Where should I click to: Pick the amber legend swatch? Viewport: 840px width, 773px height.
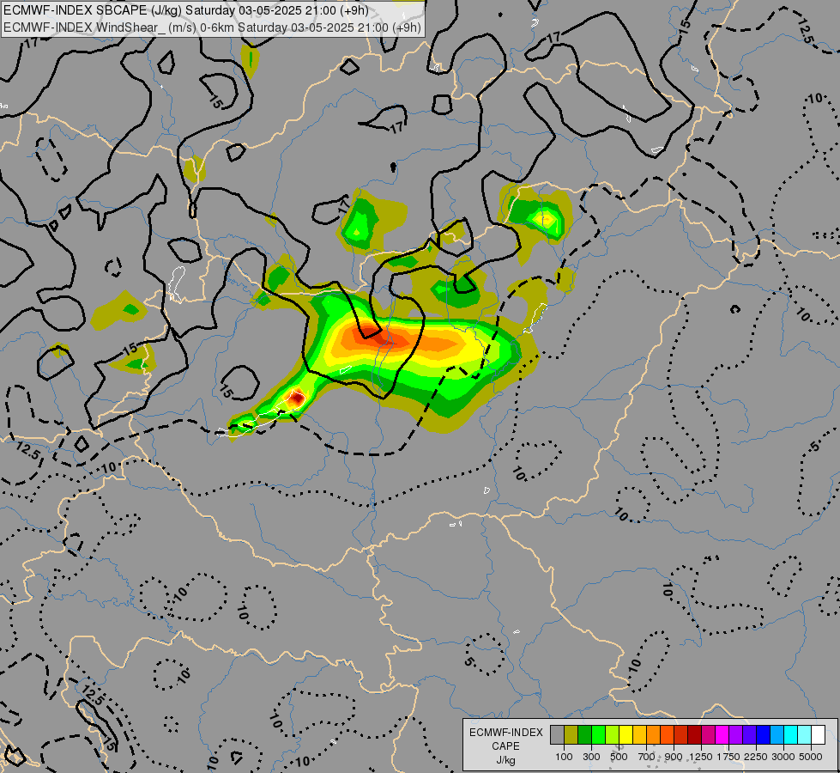(639, 734)
